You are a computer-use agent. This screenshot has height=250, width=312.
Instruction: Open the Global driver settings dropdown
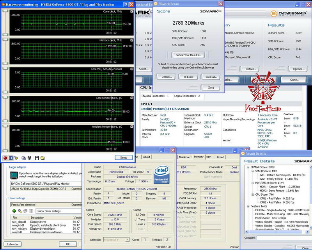(58, 211)
